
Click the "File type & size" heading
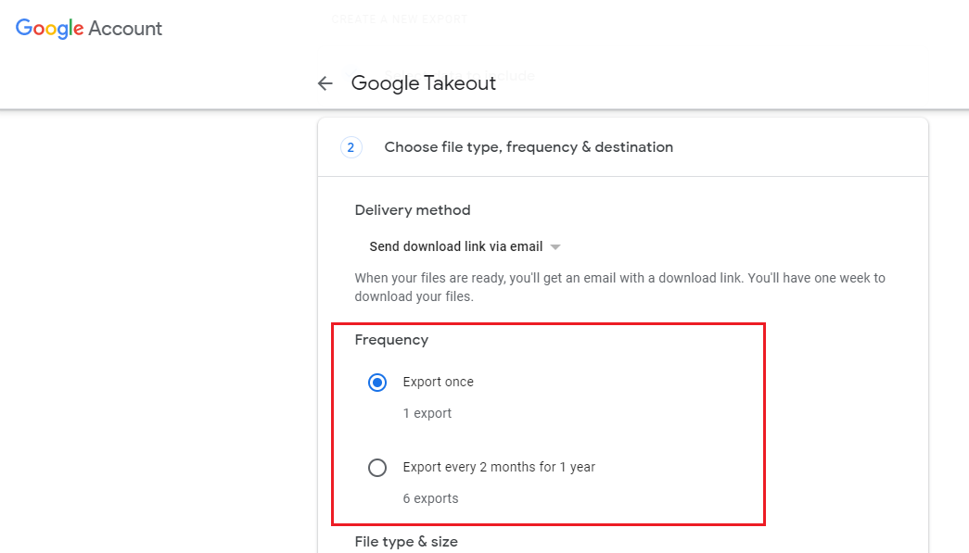(406, 542)
